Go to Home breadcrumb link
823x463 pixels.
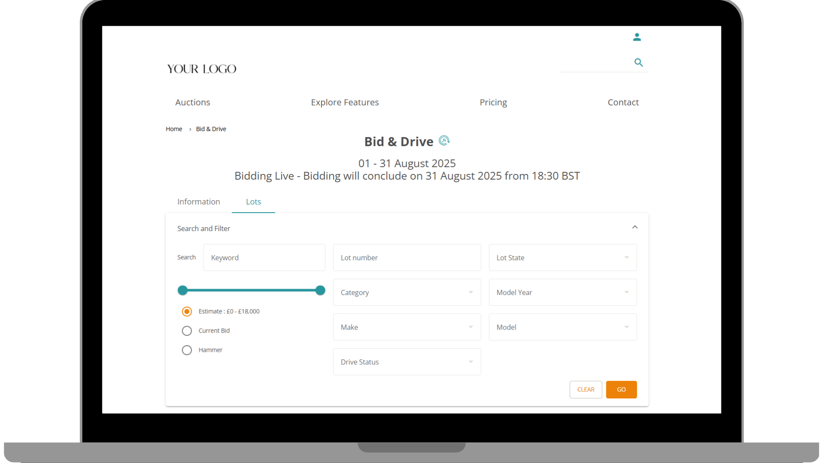(x=174, y=129)
